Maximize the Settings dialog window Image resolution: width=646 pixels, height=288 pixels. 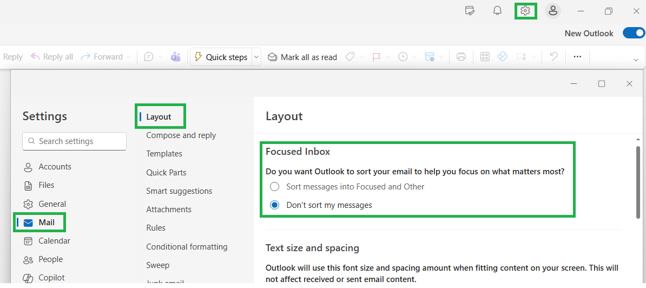602,84
